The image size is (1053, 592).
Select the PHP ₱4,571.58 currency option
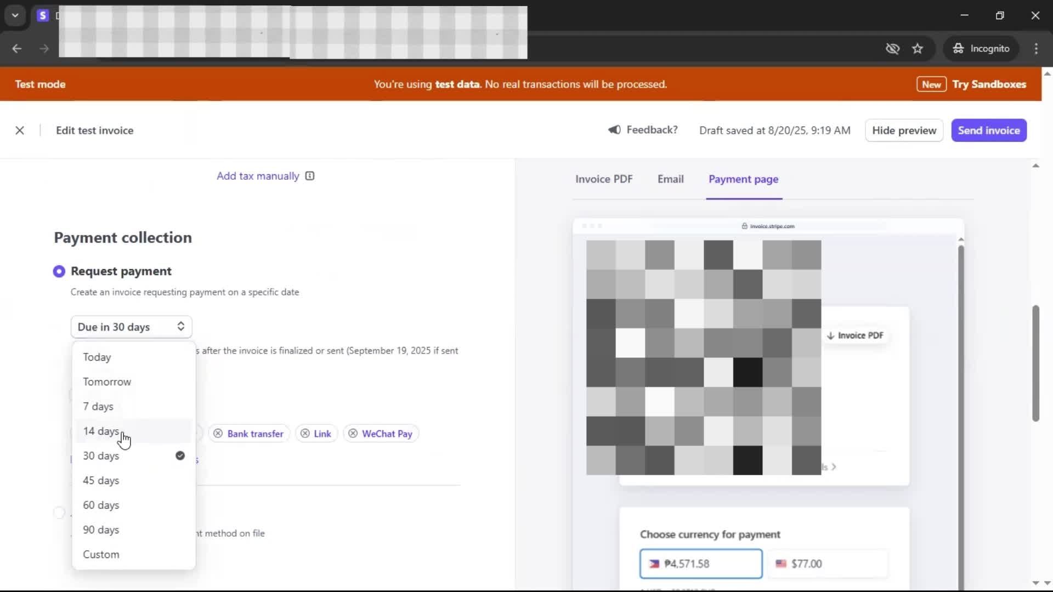click(x=700, y=563)
